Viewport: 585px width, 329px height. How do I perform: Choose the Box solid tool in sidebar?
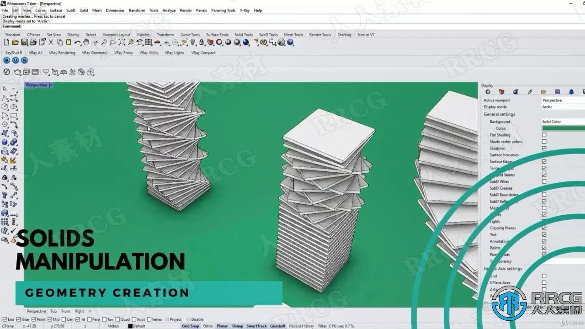(5, 142)
